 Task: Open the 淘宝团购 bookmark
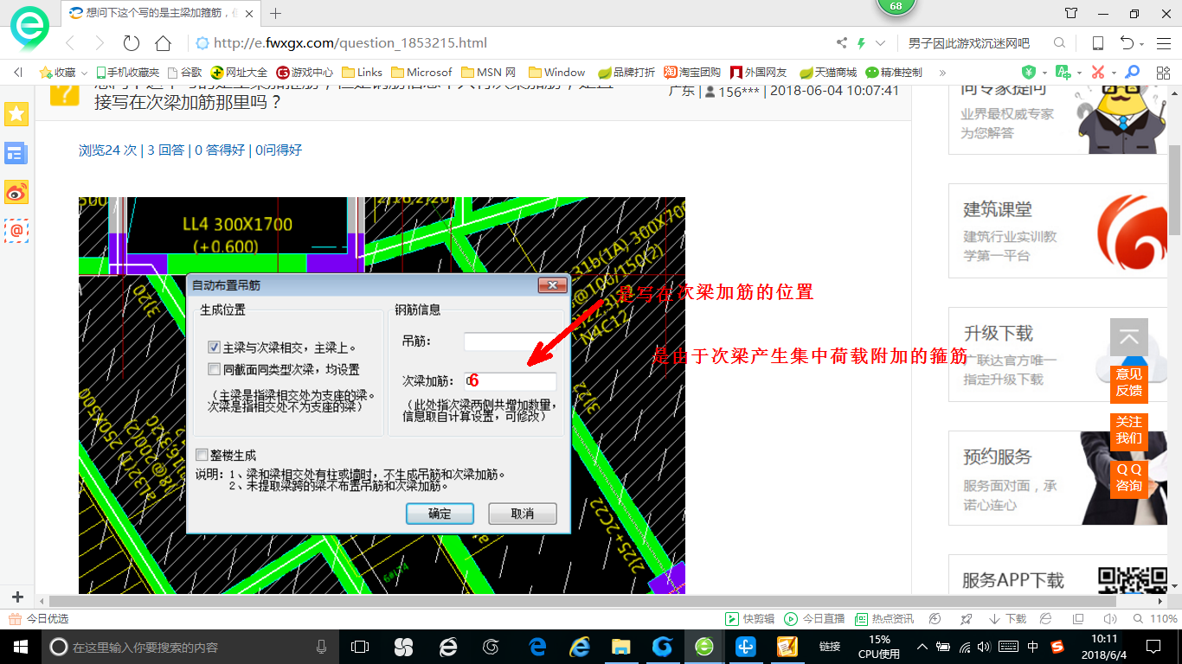click(692, 73)
